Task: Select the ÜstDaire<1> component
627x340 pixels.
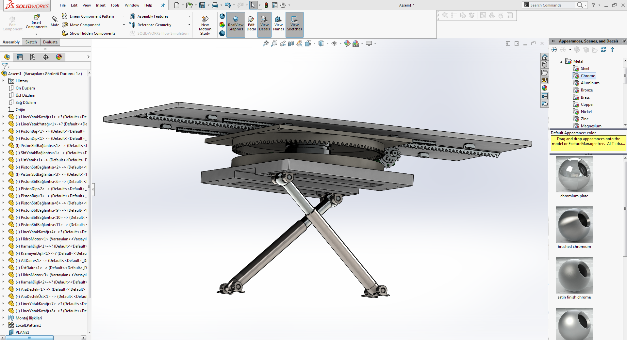Action: click(x=48, y=268)
